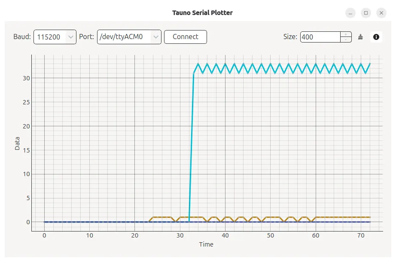Screen dimensions: 396x262
Task: Click the "Data" axis label
Action: coord(17,143)
